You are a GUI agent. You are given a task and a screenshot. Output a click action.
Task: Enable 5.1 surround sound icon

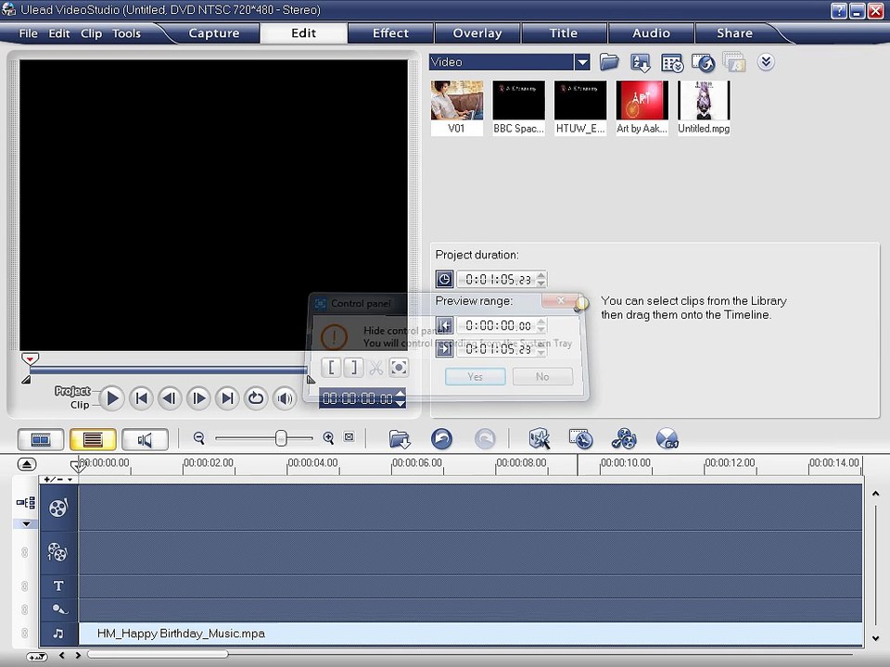667,438
